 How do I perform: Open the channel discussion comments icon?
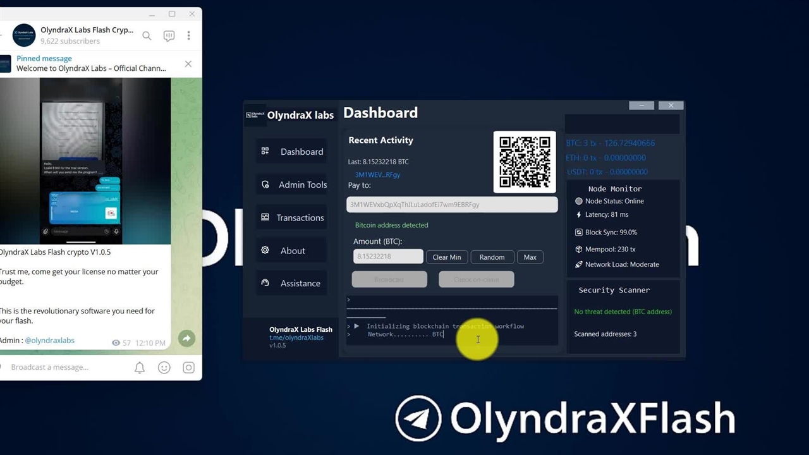pyautogui.click(x=169, y=36)
